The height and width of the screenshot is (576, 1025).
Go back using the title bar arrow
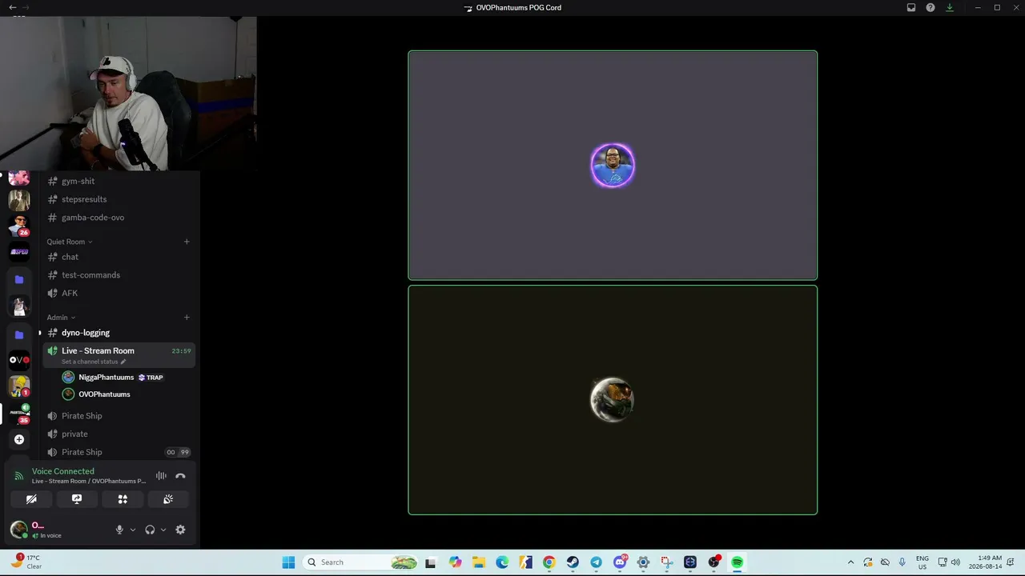tap(12, 7)
